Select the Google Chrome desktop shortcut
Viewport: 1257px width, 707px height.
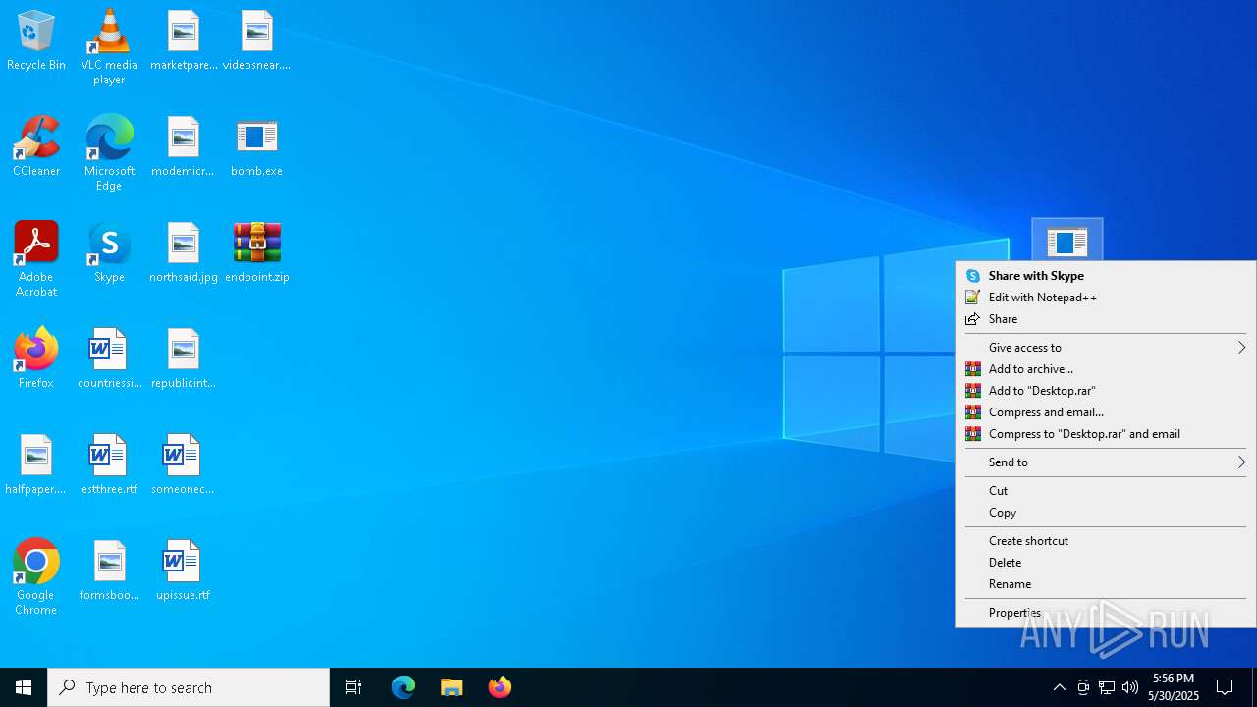point(36,577)
